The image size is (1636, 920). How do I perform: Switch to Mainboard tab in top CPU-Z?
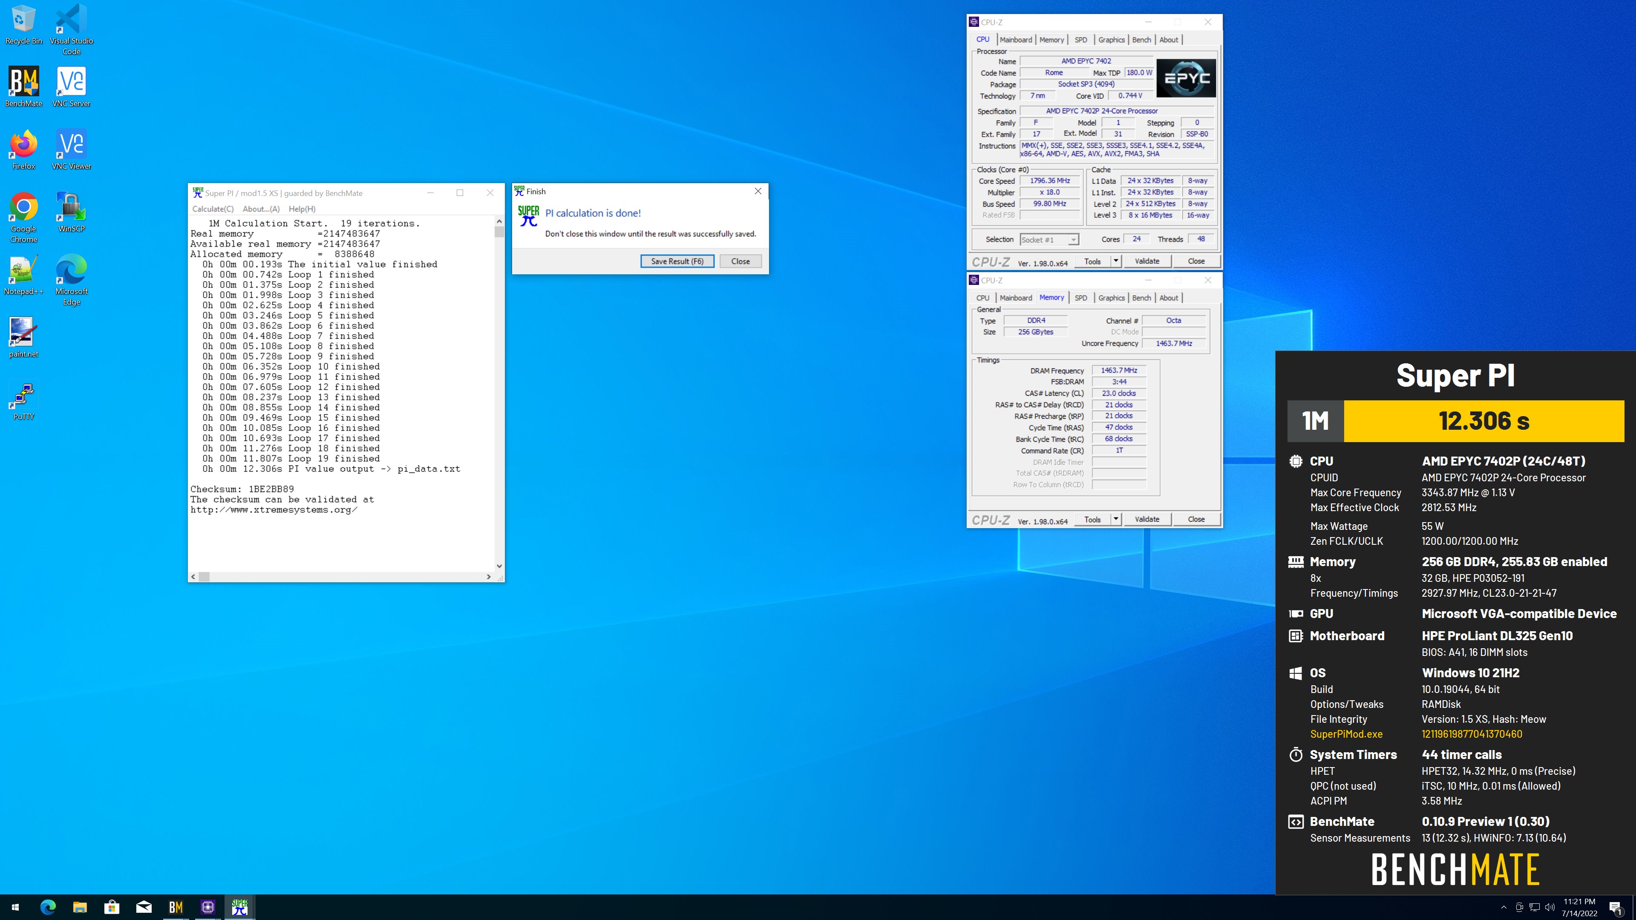(1016, 39)
